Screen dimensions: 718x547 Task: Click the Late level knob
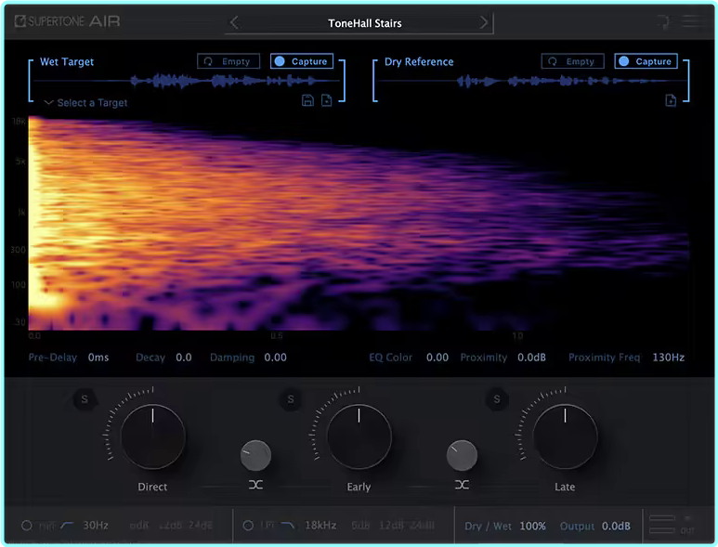tap(565, 436)
